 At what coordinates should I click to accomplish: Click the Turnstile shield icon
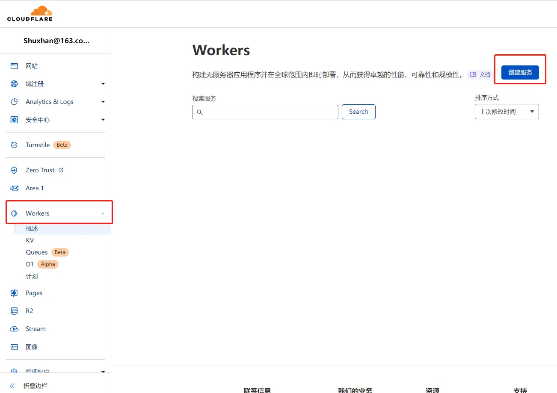(14, 145)
